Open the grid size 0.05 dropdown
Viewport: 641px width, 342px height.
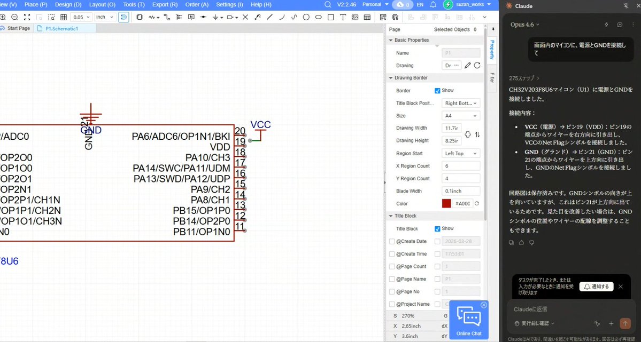(x=81, y=17)
